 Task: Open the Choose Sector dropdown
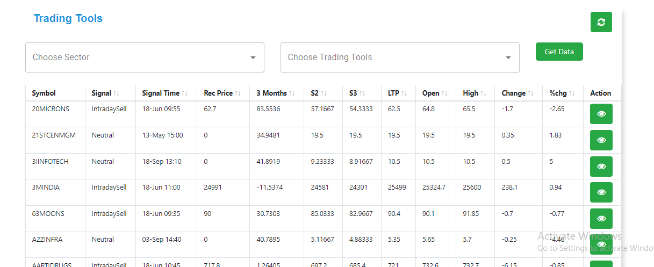[145, 57]
